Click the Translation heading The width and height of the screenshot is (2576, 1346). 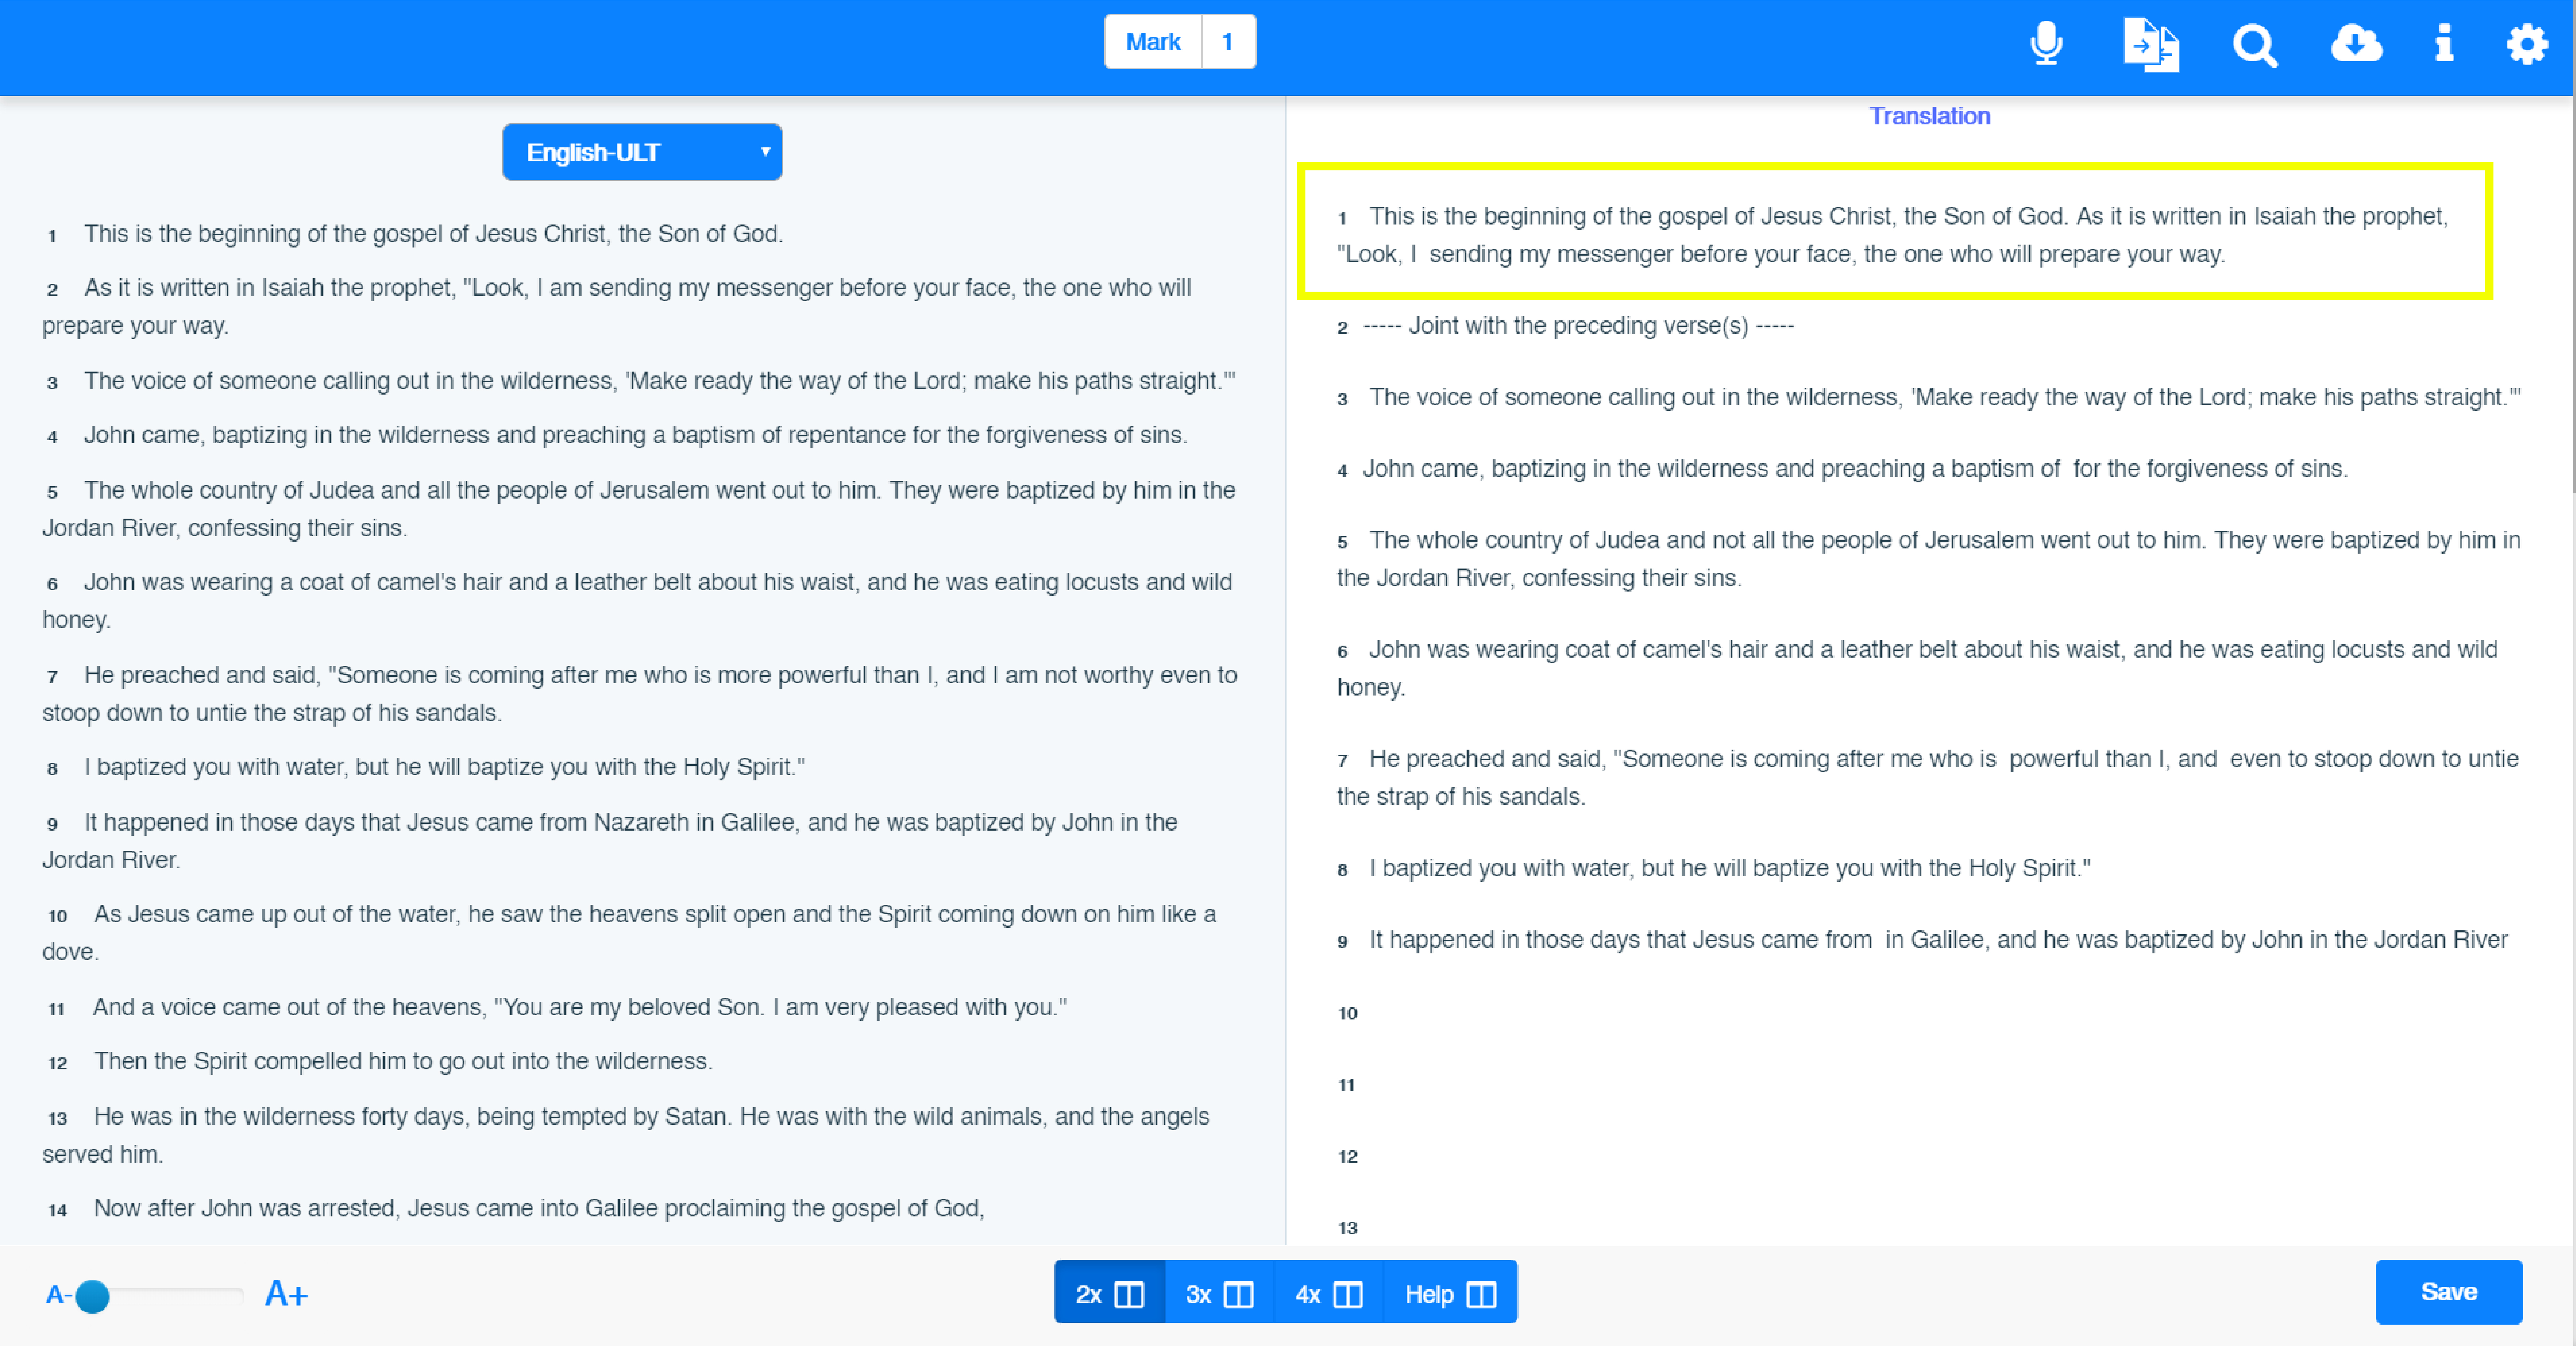click(x=1930, y=116)
